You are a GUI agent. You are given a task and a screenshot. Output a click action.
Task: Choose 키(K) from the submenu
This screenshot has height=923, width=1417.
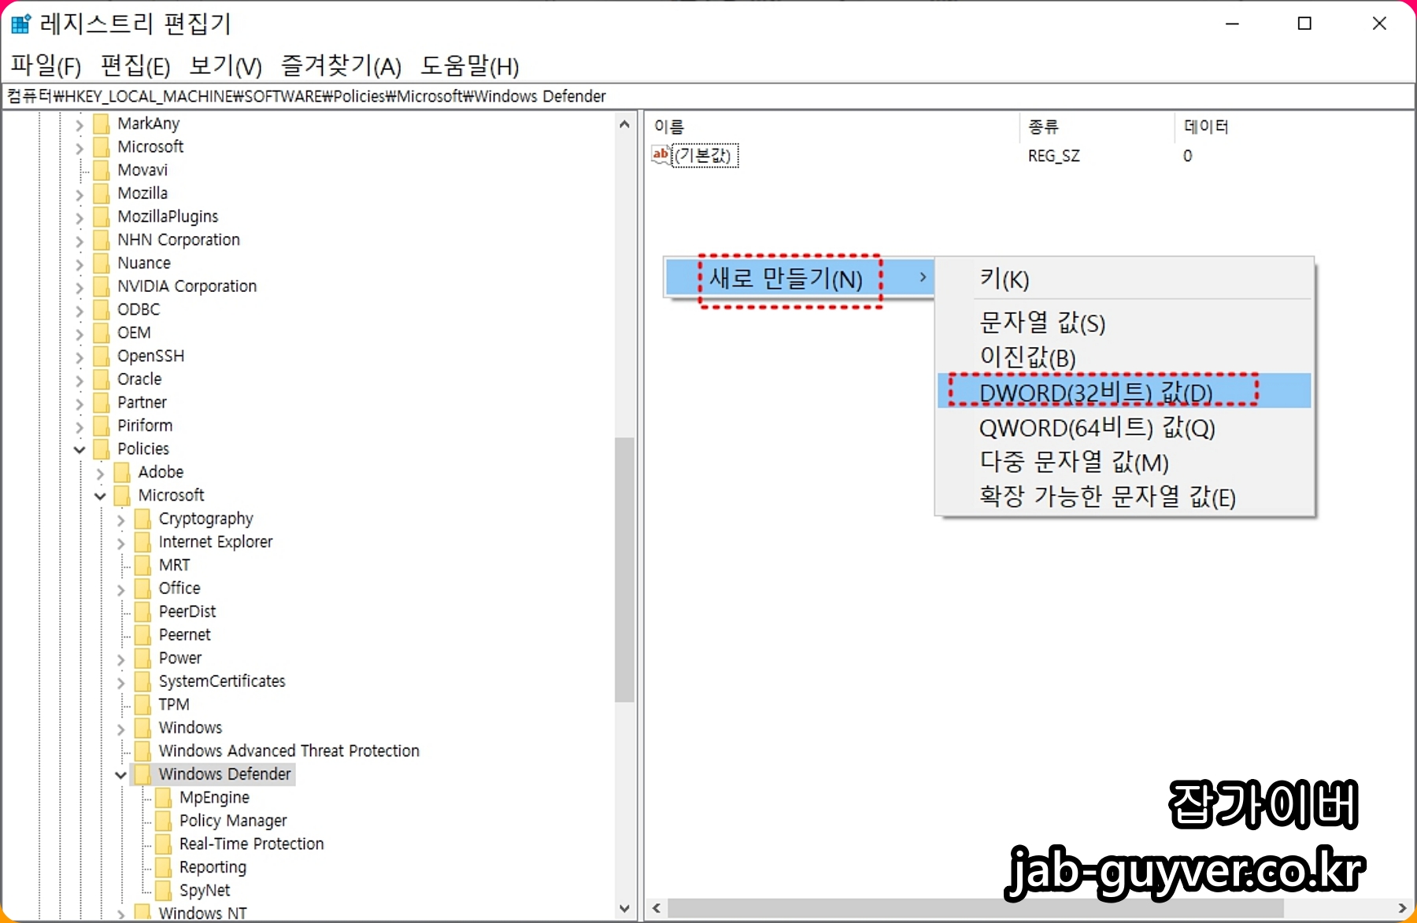(x=1124, y=279)
